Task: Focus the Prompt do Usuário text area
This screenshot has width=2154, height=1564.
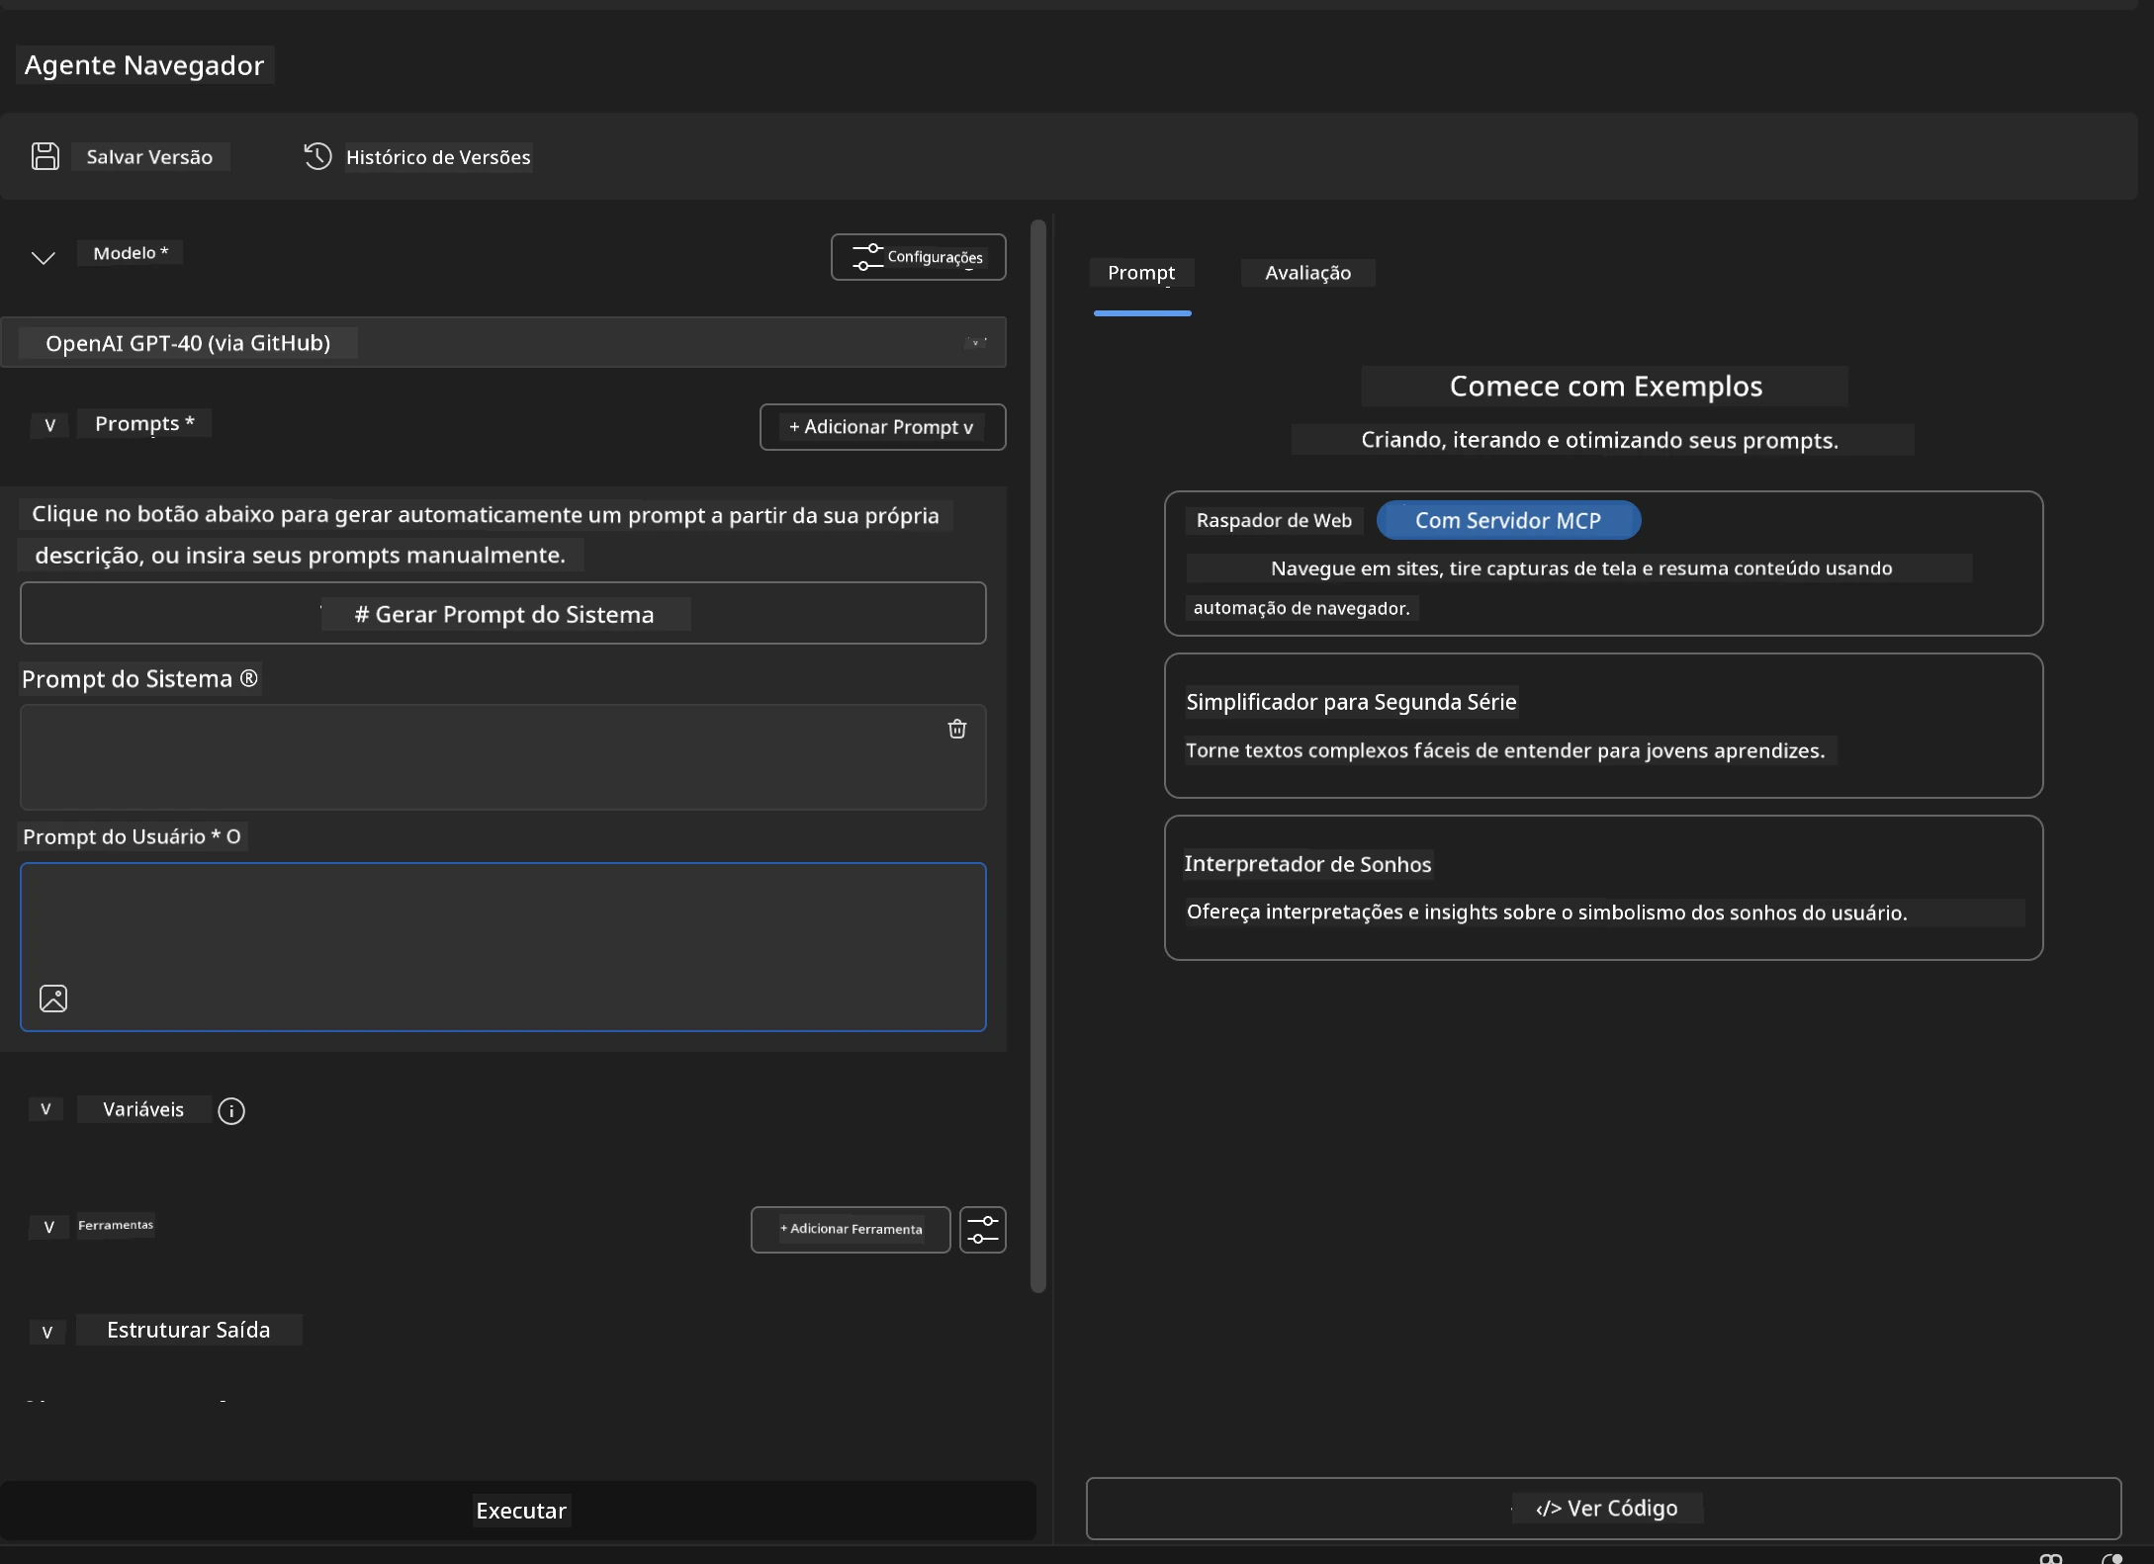Action: [503, 947]
